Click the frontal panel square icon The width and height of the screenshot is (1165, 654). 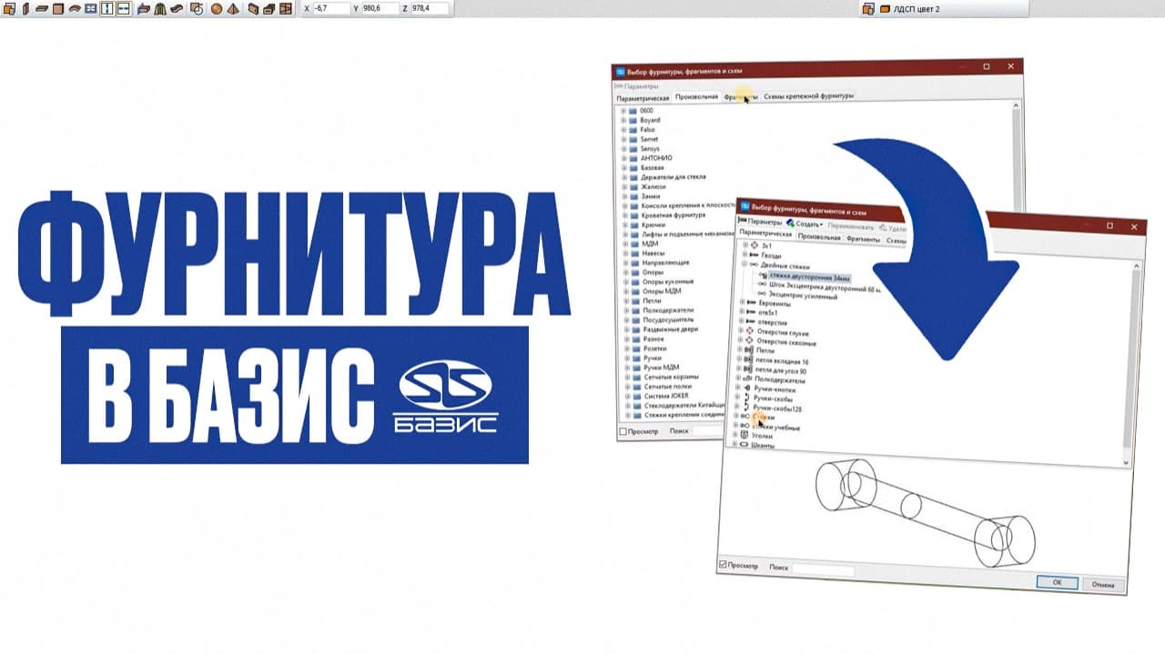(58, 8)
